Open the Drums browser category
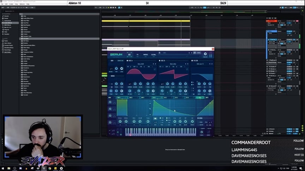 pyautogui.click(x=6, y=18)
